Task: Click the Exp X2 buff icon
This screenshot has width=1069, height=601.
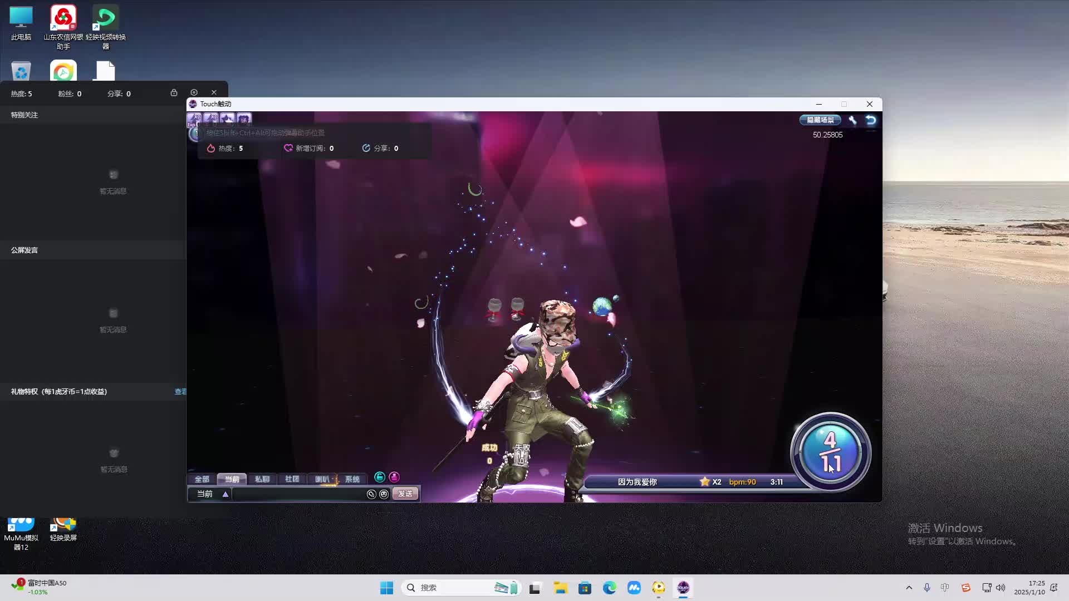Action: pyautogui.click(x=194, y=119)
